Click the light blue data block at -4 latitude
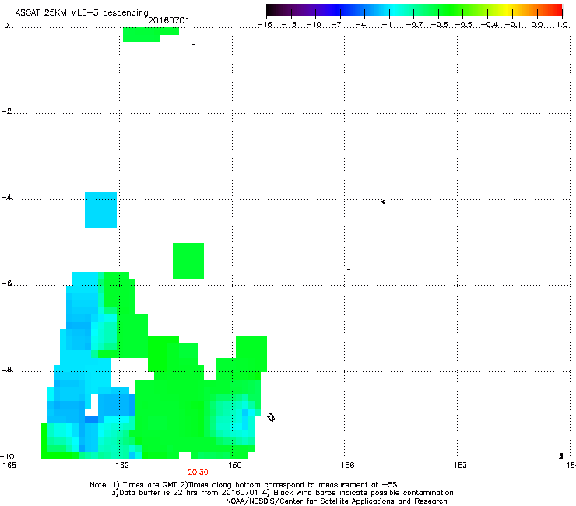The height and width of the screenshot is (506, 576). [x=100, y=210]
